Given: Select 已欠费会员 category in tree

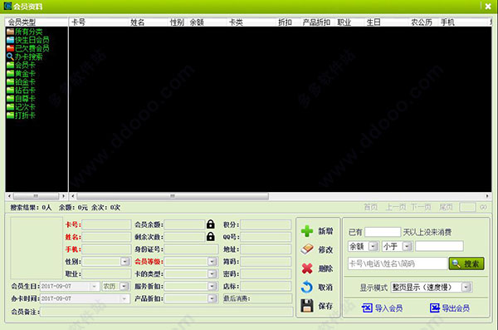Looking at the screenshot, I should (28, 48).
